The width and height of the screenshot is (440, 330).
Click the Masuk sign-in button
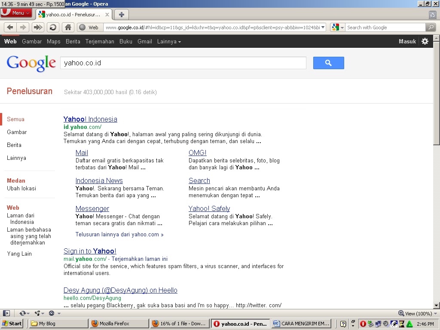click(x=407, y=42)
